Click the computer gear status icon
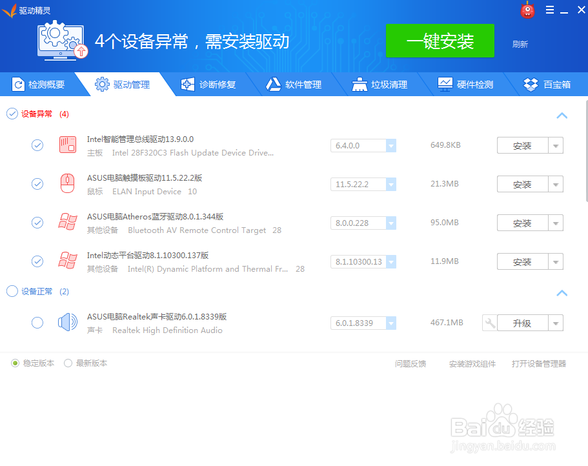Viewport: 588px width, 466px height. pyautogui.click(x=62, y=41)
